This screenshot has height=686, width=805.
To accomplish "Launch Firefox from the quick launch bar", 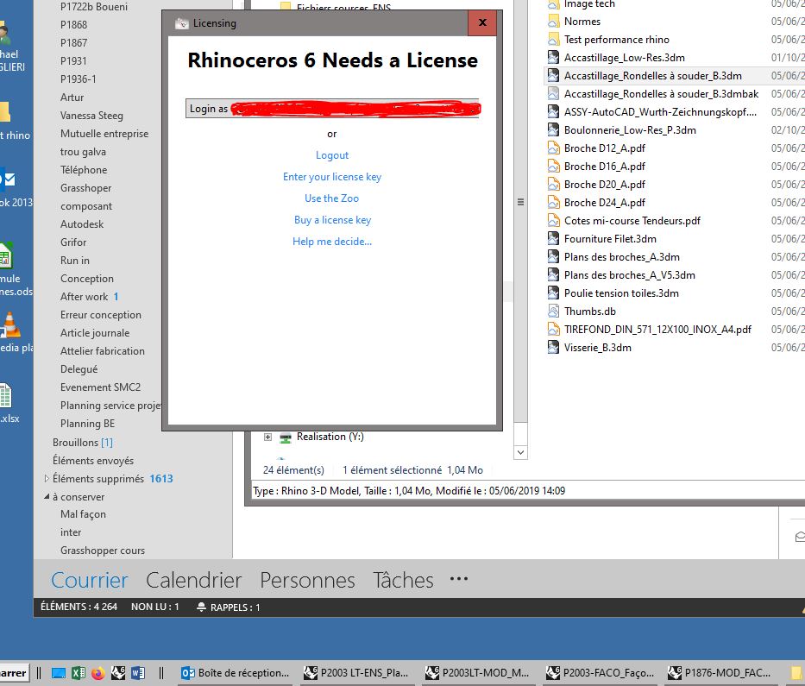I will click(98, 673).
